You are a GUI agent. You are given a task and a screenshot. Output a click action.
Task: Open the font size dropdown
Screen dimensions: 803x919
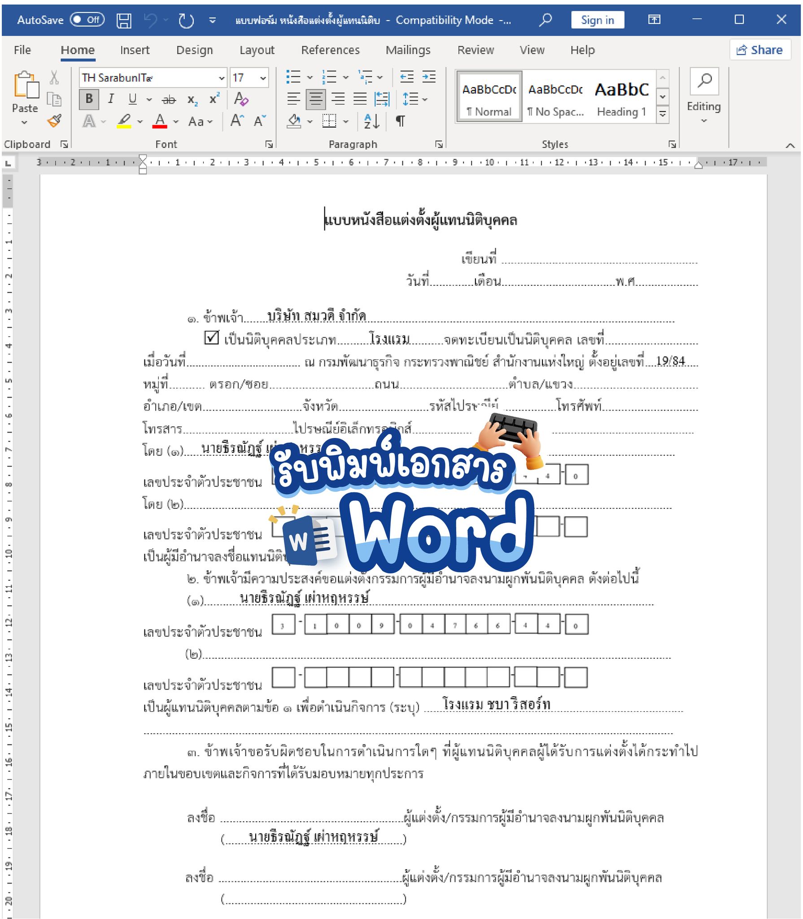coord(263,78)
